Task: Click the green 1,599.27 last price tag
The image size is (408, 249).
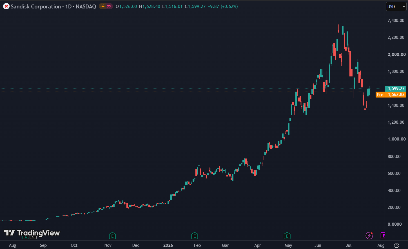Action: [395, 89]
